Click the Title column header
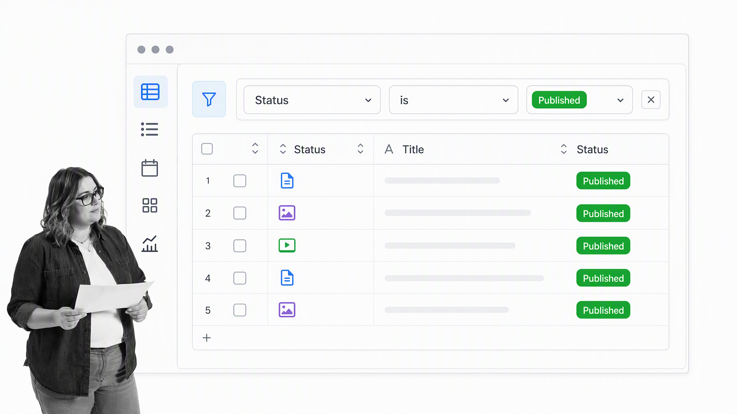This screenshot has width=737, height=414. click(x=413, y=149)
